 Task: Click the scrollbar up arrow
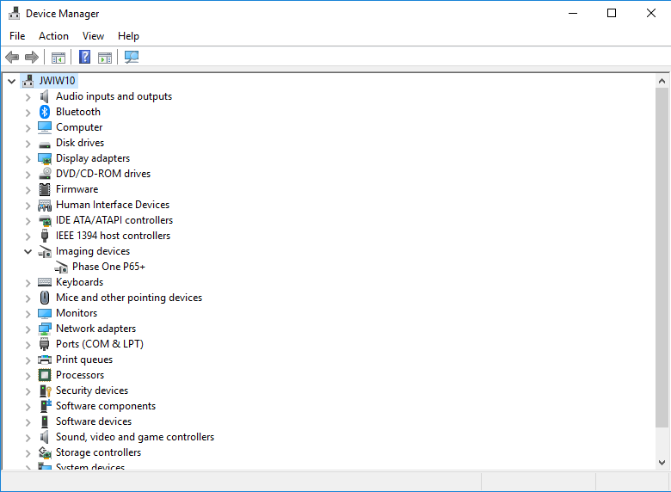pos(662,81)
